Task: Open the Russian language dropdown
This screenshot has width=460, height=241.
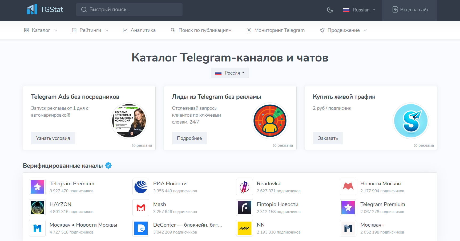Action: [359, 10]
